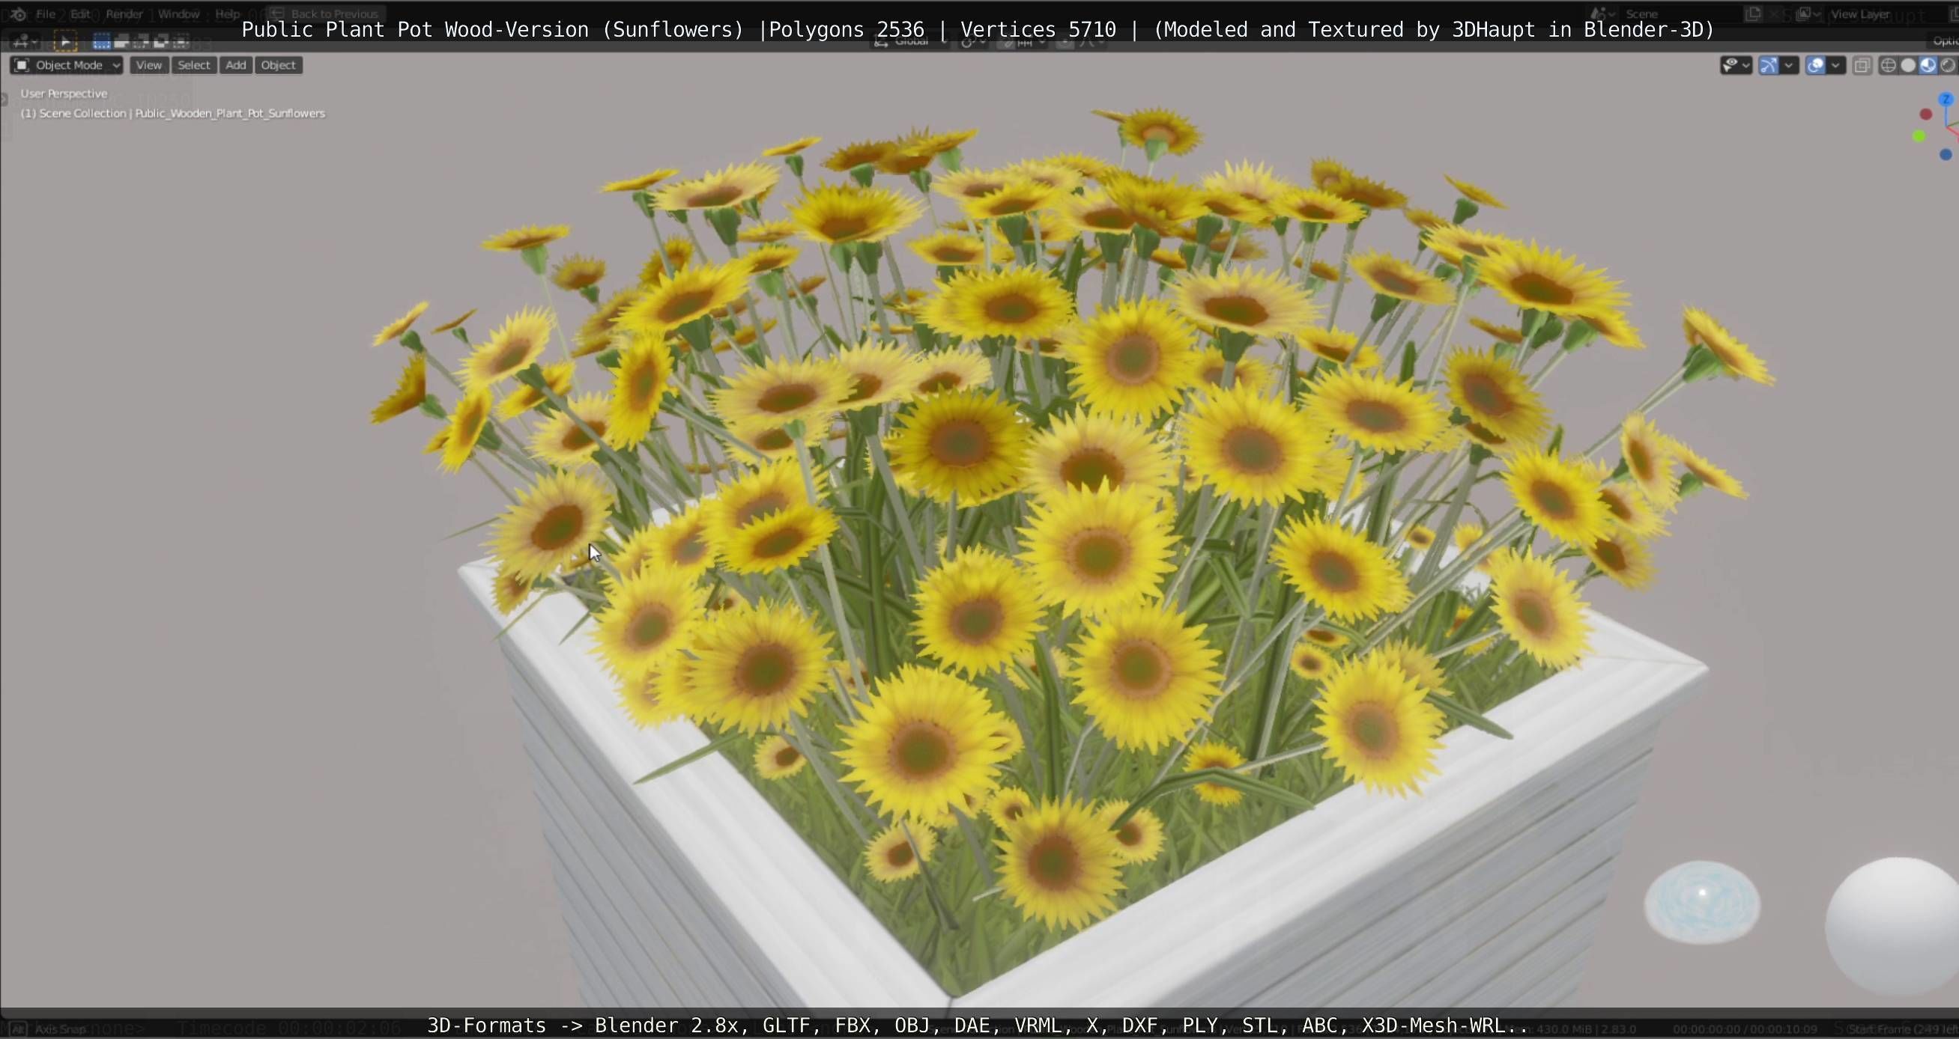Viewport: 1959px width, 1039px height.
Task: Open the viewport Add menu
Action: click(x=236, y=65)
